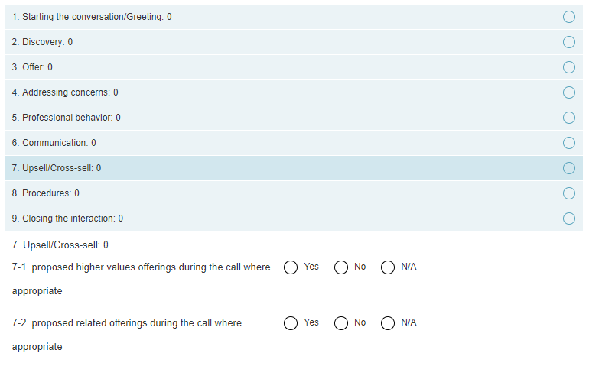The width and height of the screenshot is (589, 366).
Task: Mark N/A for 7-1 higher values offerings
Action: [388, 267]
